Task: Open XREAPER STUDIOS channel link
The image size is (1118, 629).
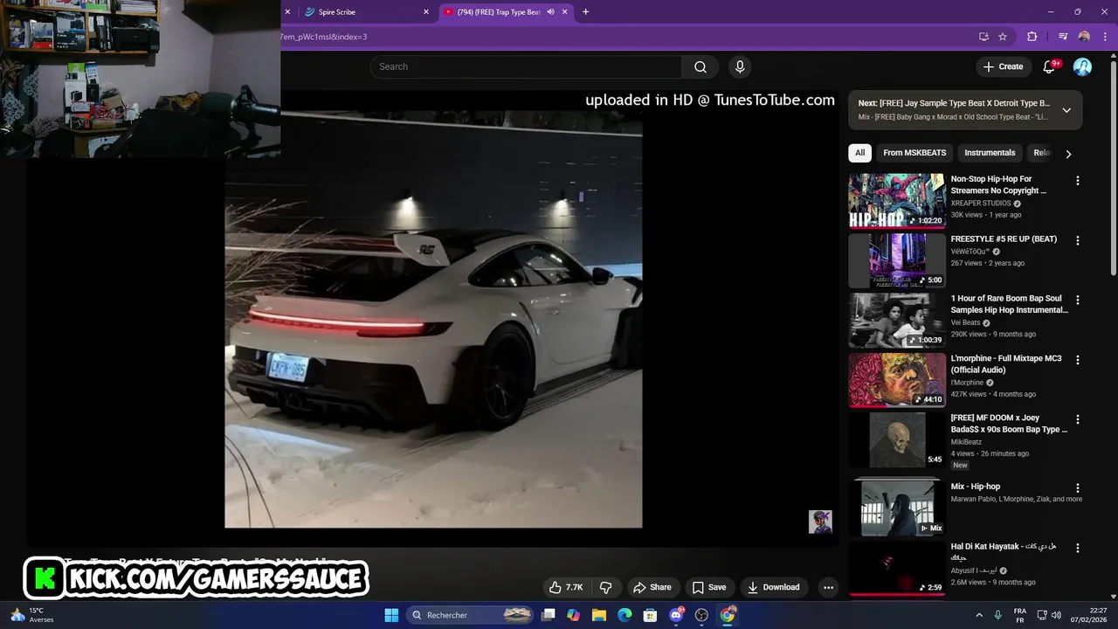Action: [x=981, y=204]
